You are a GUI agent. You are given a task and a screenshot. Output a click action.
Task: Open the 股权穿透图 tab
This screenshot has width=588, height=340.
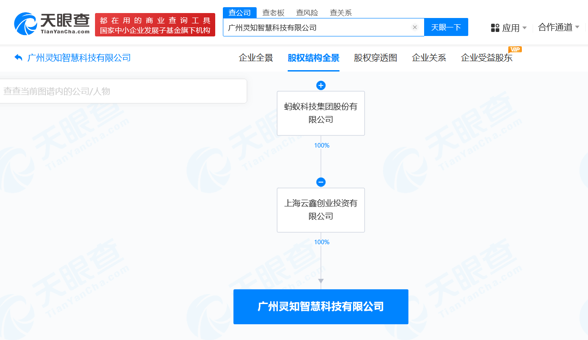(375, 58)
